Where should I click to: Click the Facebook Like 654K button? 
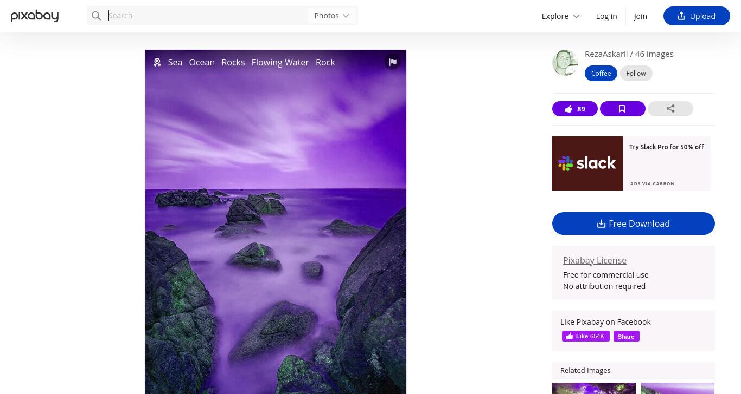pos(586,336)
